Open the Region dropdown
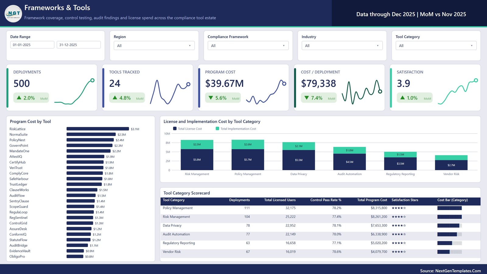 (154, 46)
